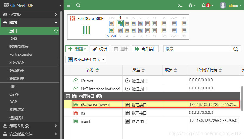Select the HA port in the faceplate
The image size is (244, 139).
point(112,24)
